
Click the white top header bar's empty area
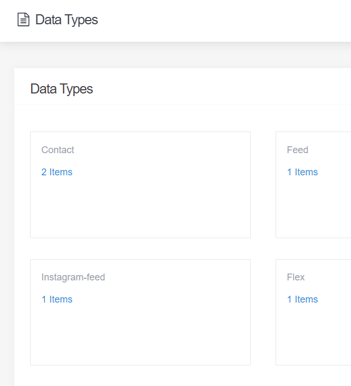click(x=222, y=21)
